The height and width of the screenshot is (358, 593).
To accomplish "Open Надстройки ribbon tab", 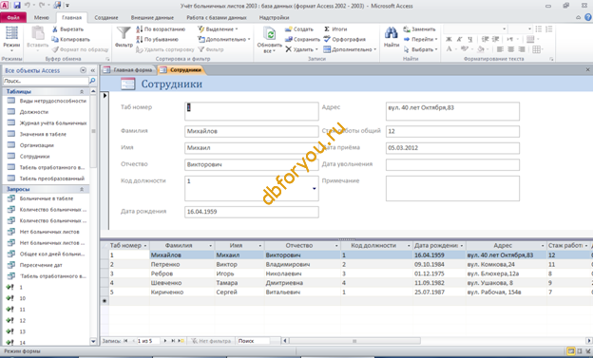I will point(274,17).
